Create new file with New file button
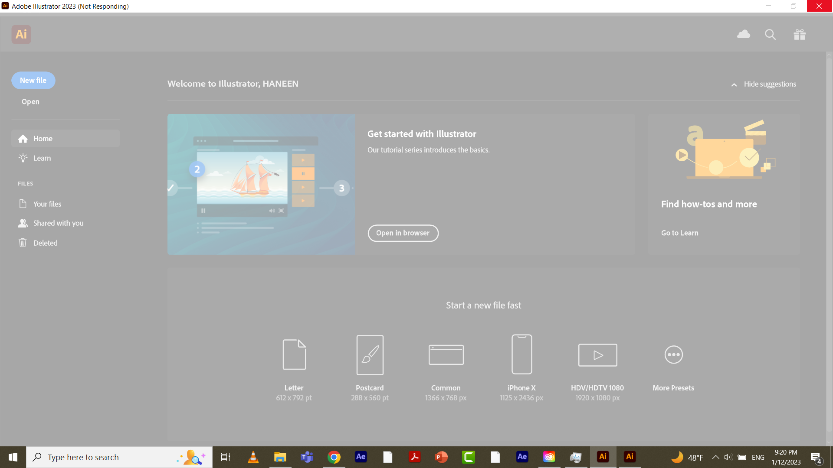The height and width of the screenshot is (468, 833). coord(33,81)
